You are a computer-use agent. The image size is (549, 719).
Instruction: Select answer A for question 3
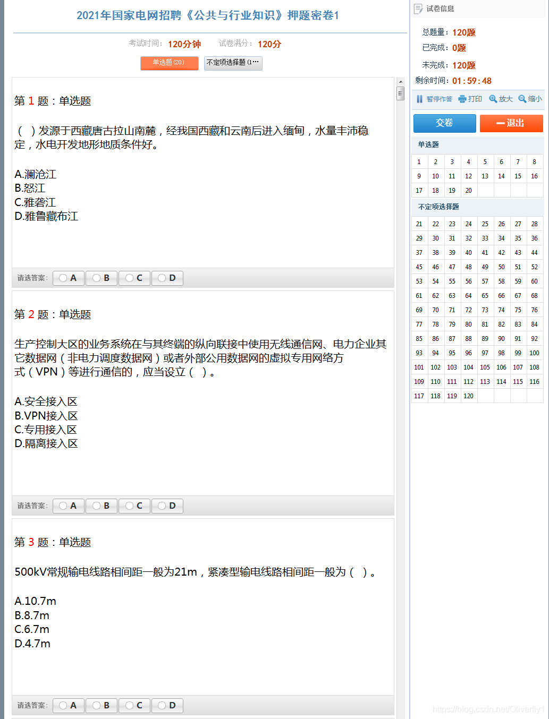click(69, 705)
